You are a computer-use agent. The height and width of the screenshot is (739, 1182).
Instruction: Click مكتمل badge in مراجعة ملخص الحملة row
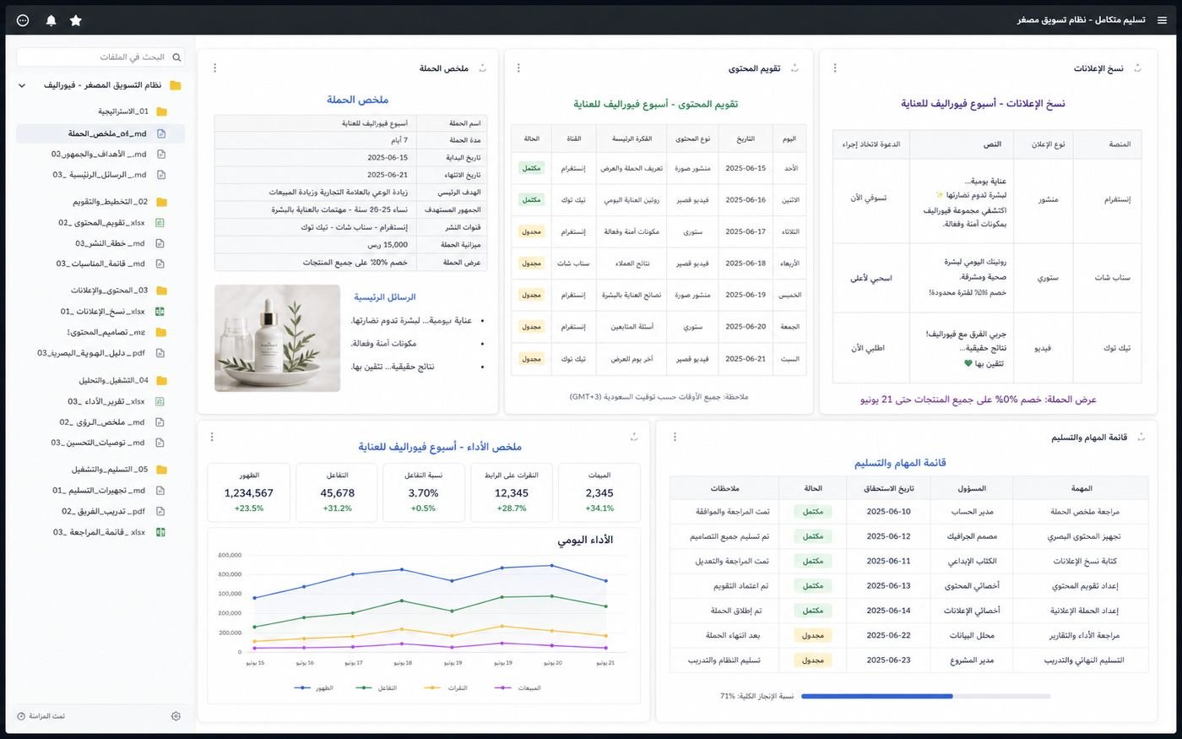point(813,512)
